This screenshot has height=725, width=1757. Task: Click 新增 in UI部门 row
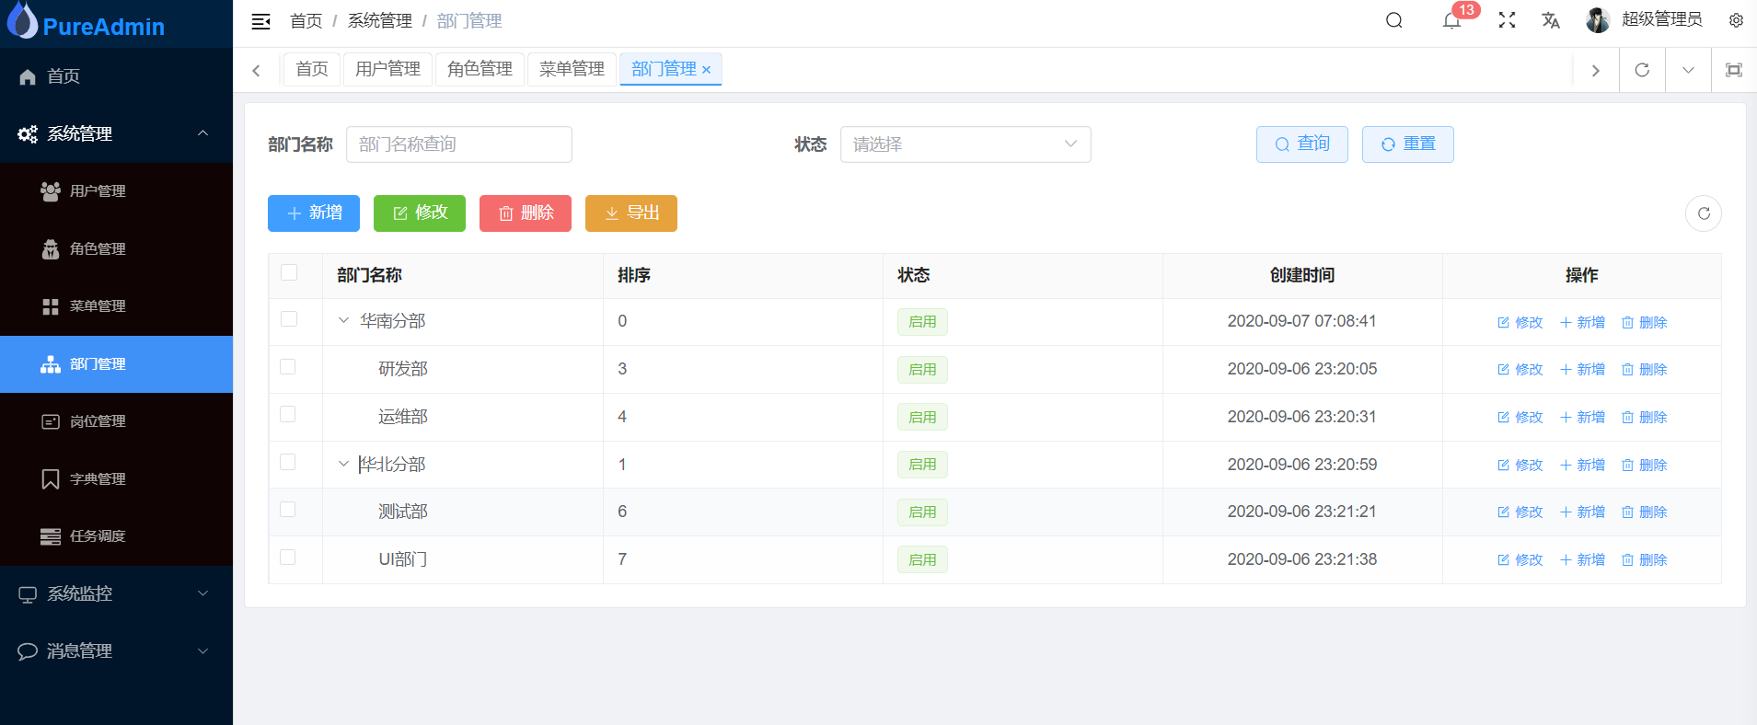(x=1582, y=560)
